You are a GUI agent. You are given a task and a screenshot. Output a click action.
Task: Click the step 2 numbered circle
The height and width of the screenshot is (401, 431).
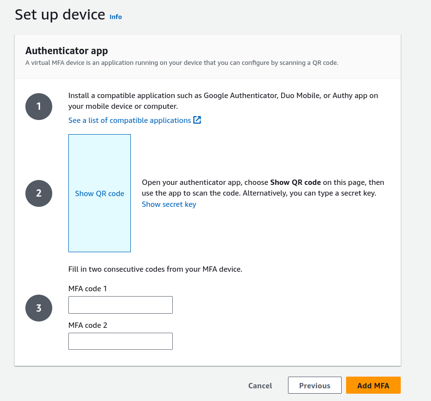39,193
